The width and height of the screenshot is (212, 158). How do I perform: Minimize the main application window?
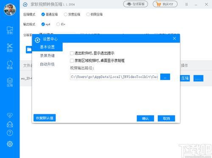pyautogui.click(x=196, y=5)
